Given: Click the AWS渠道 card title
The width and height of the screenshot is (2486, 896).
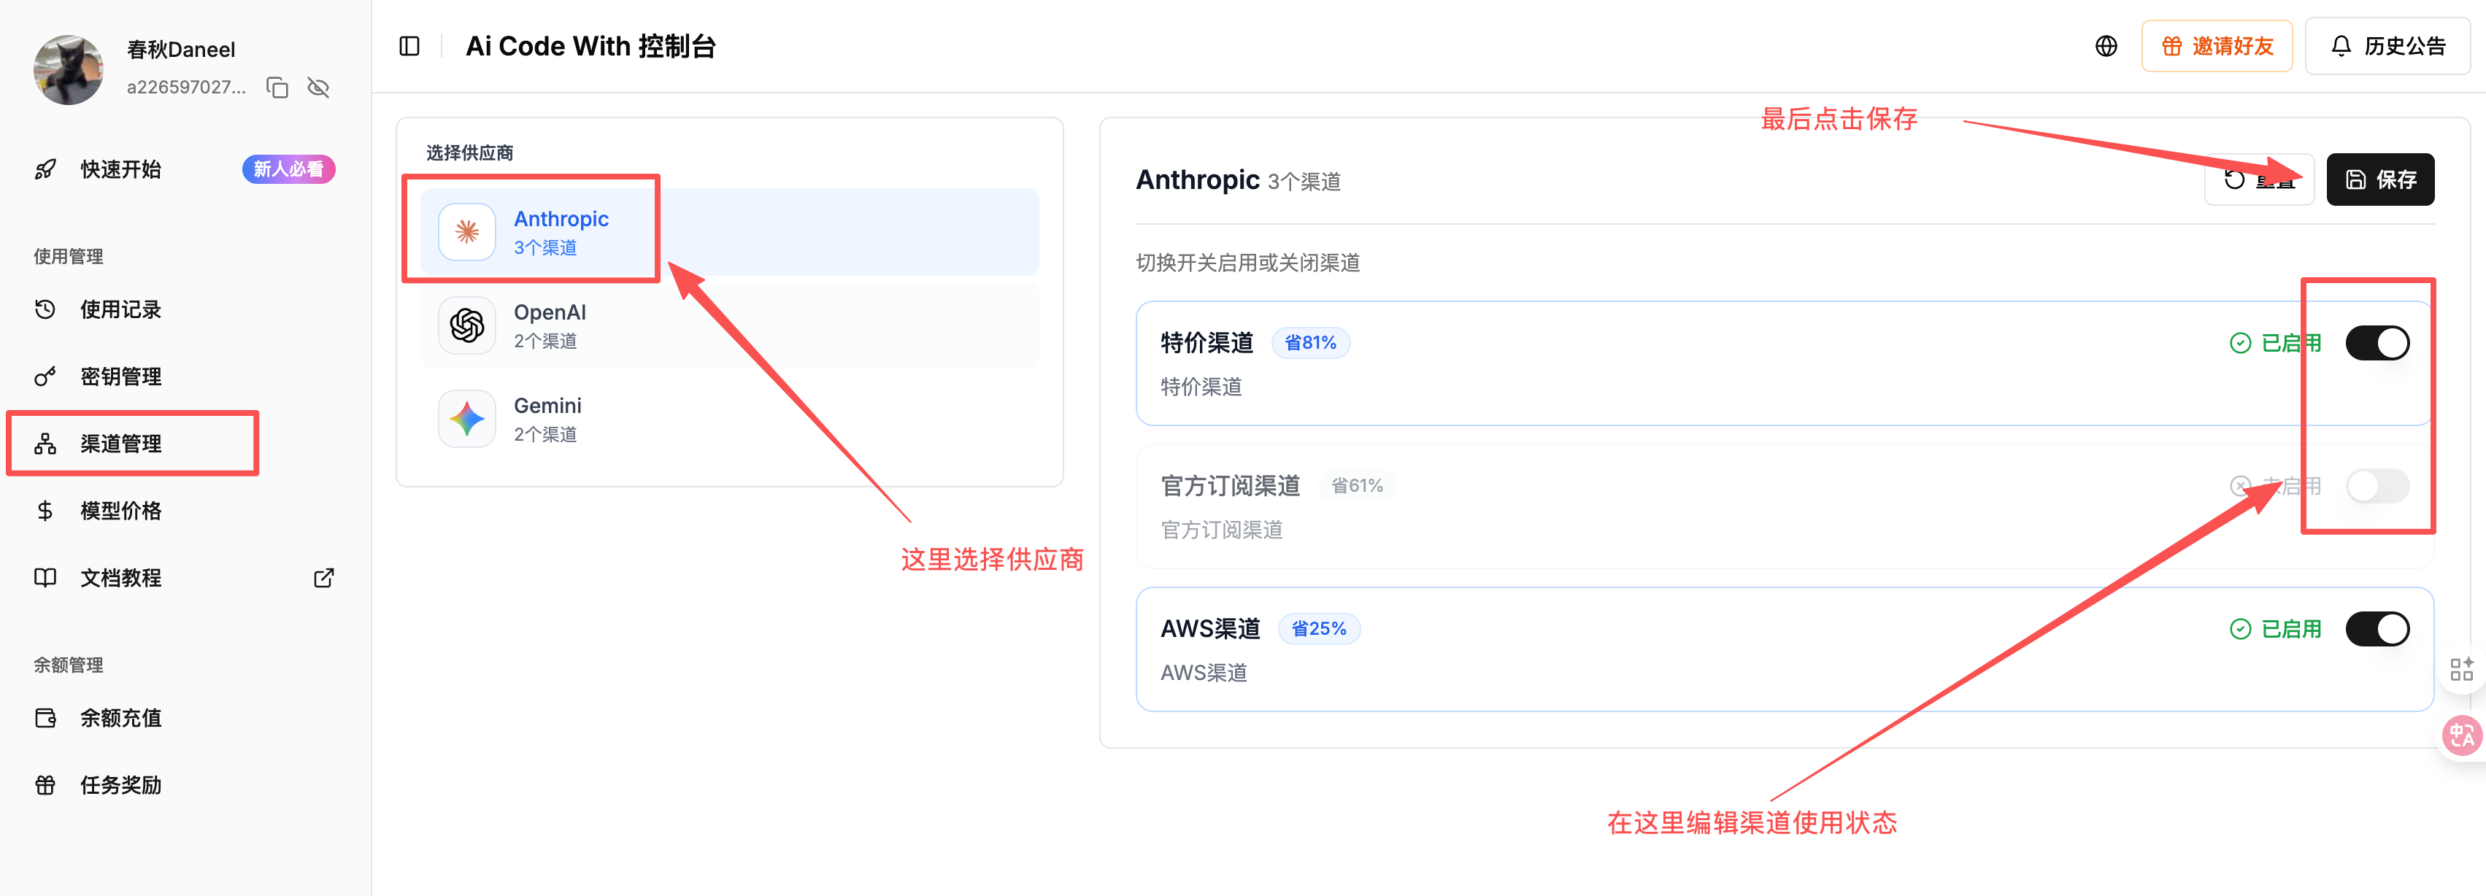Looking at the screenshot, I should click(1210, 629).
